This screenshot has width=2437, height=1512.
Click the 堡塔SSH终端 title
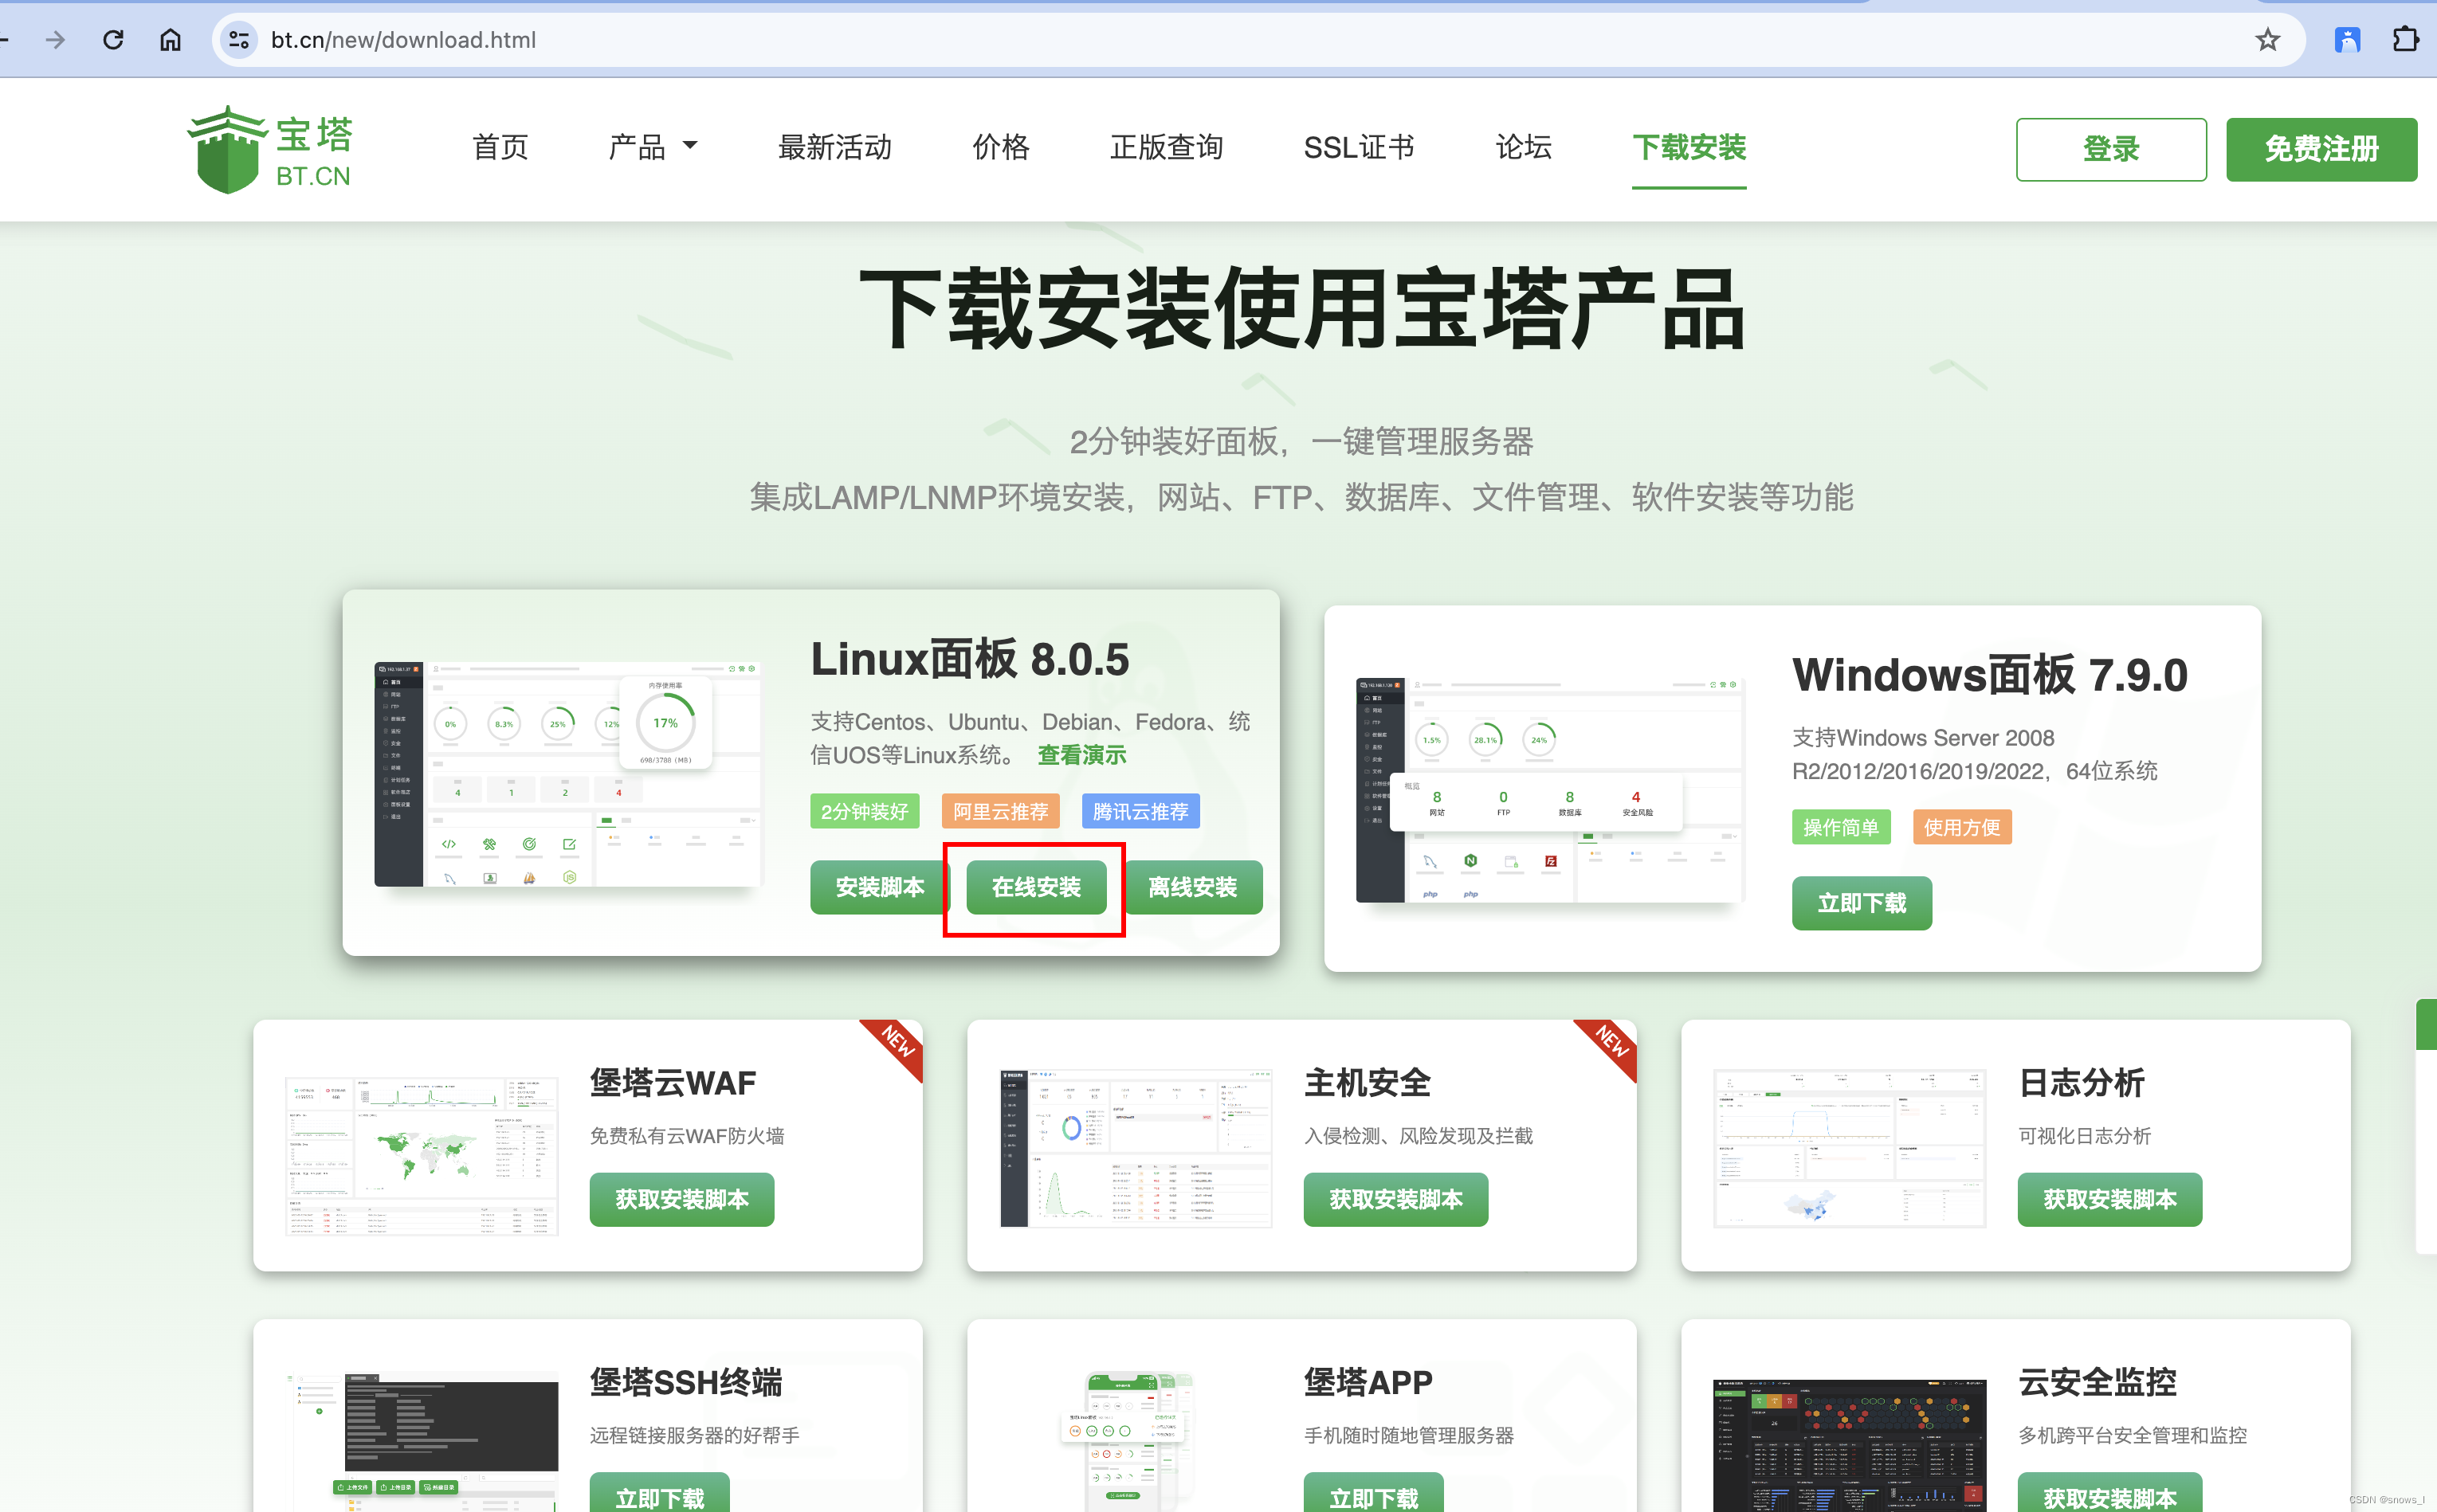click(685, 1382)
